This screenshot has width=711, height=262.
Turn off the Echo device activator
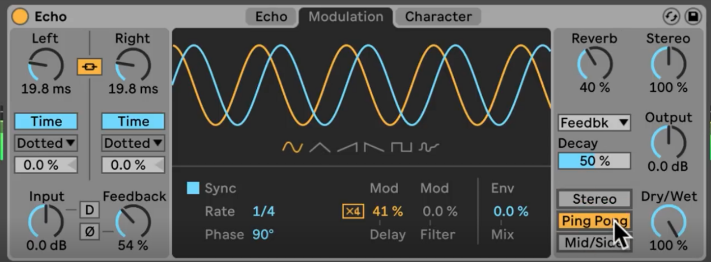pos(20,16)
